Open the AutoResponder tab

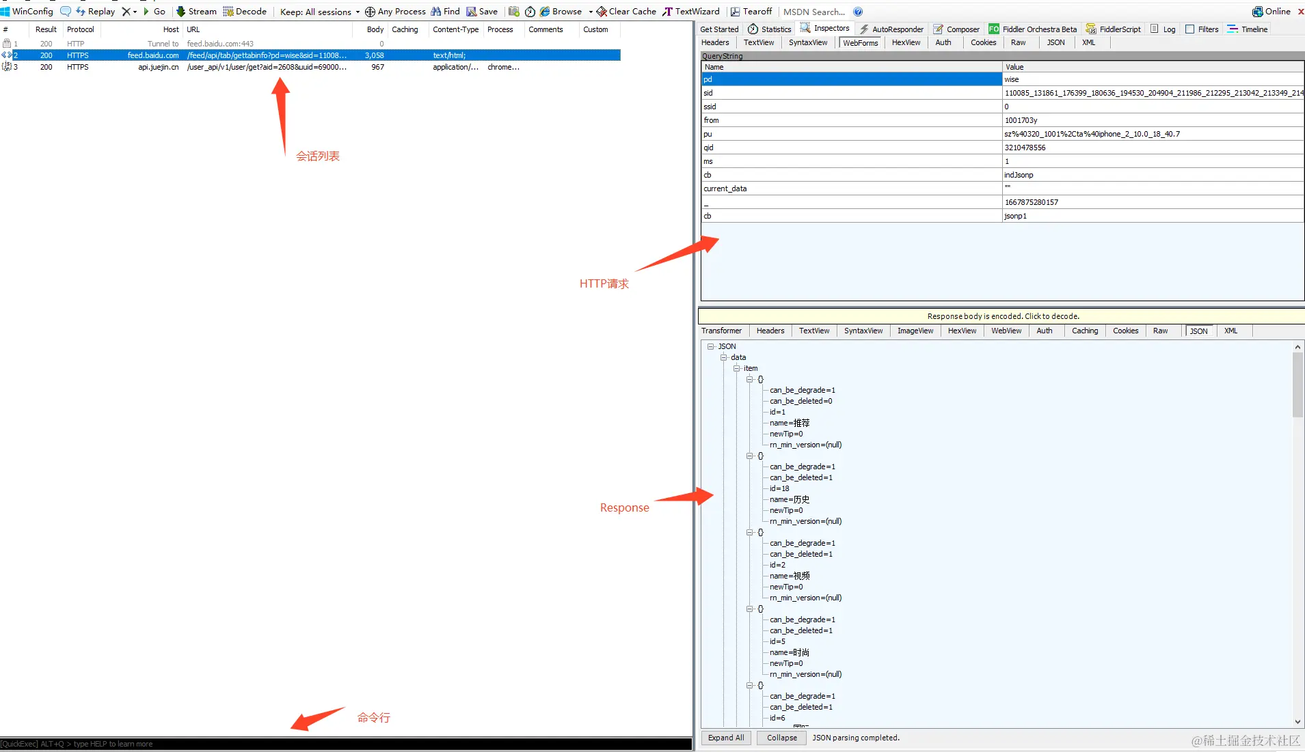tap(891, 29)
